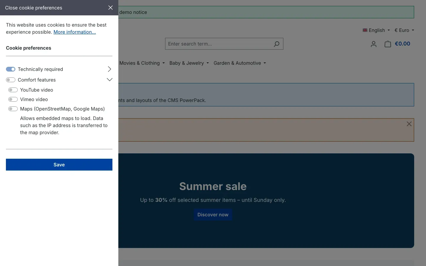426x266 pixels.
Task: Open the Baby & Jewelry menu
Action: point(189,63)
